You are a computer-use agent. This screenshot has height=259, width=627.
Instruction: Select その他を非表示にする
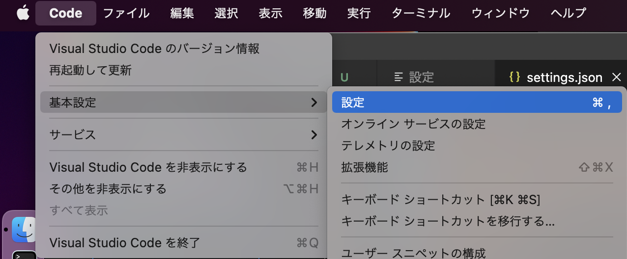(184, 189)
